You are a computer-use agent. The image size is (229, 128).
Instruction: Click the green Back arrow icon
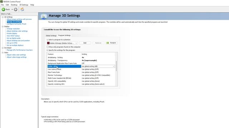pyautogui.click(x=3, y=10)
